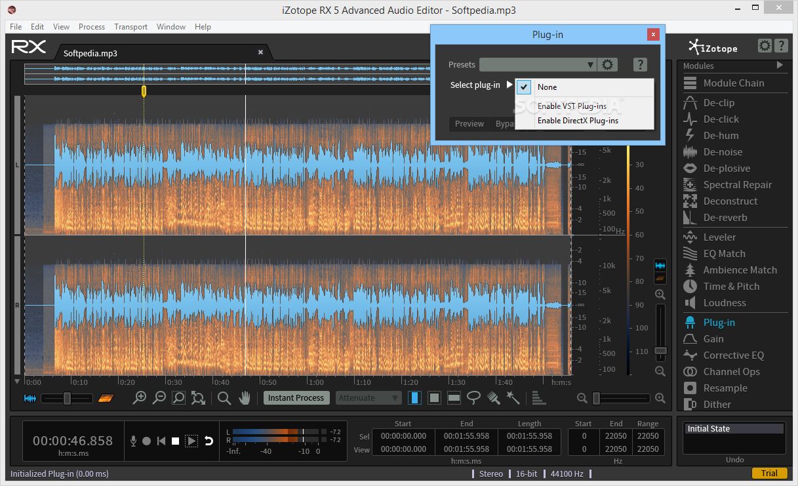Image resolution: width=798 pixels, height=486 pixels.
Task: Select the lasso selection tool
Action: (x=473, y=397)
